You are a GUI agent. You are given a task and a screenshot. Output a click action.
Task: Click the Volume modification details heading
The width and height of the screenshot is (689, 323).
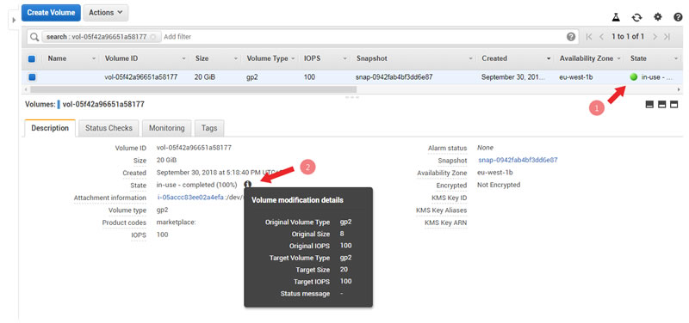(297, 200)
